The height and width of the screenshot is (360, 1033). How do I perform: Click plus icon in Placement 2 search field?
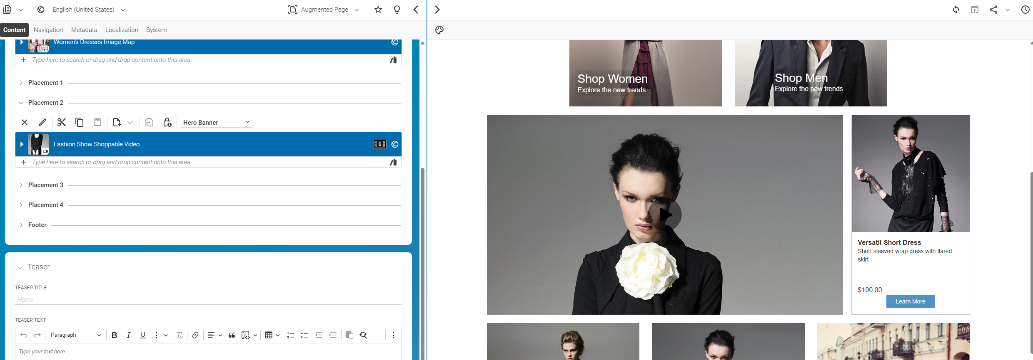[x=24, y=162]
